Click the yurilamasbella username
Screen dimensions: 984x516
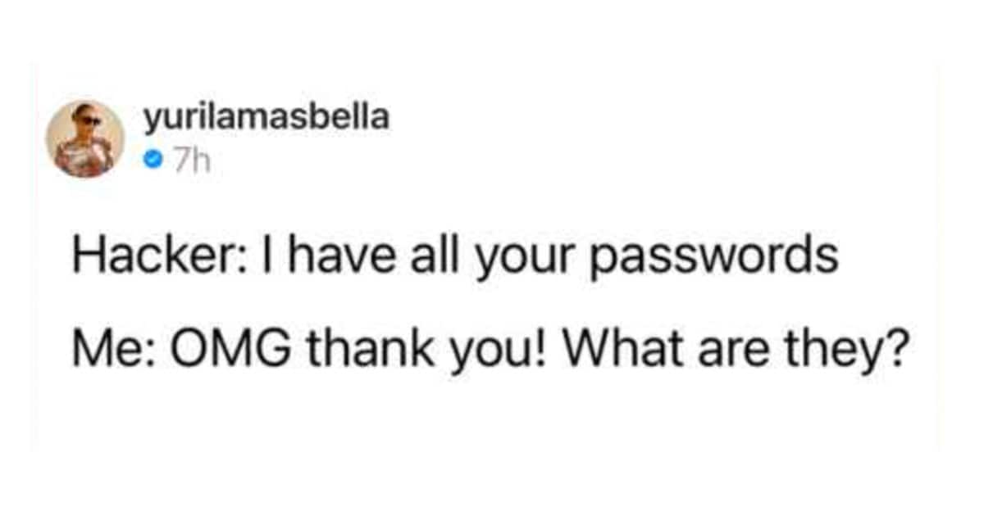point(266,119)
